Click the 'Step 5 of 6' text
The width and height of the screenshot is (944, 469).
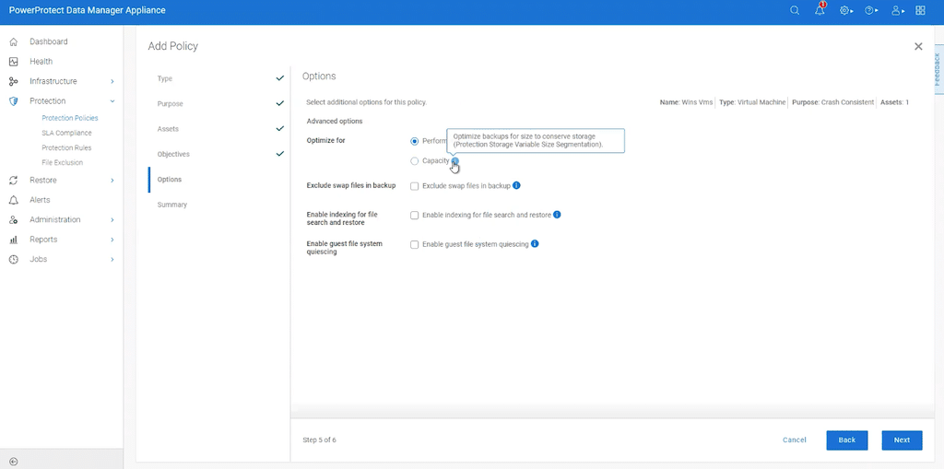point(319,440)
